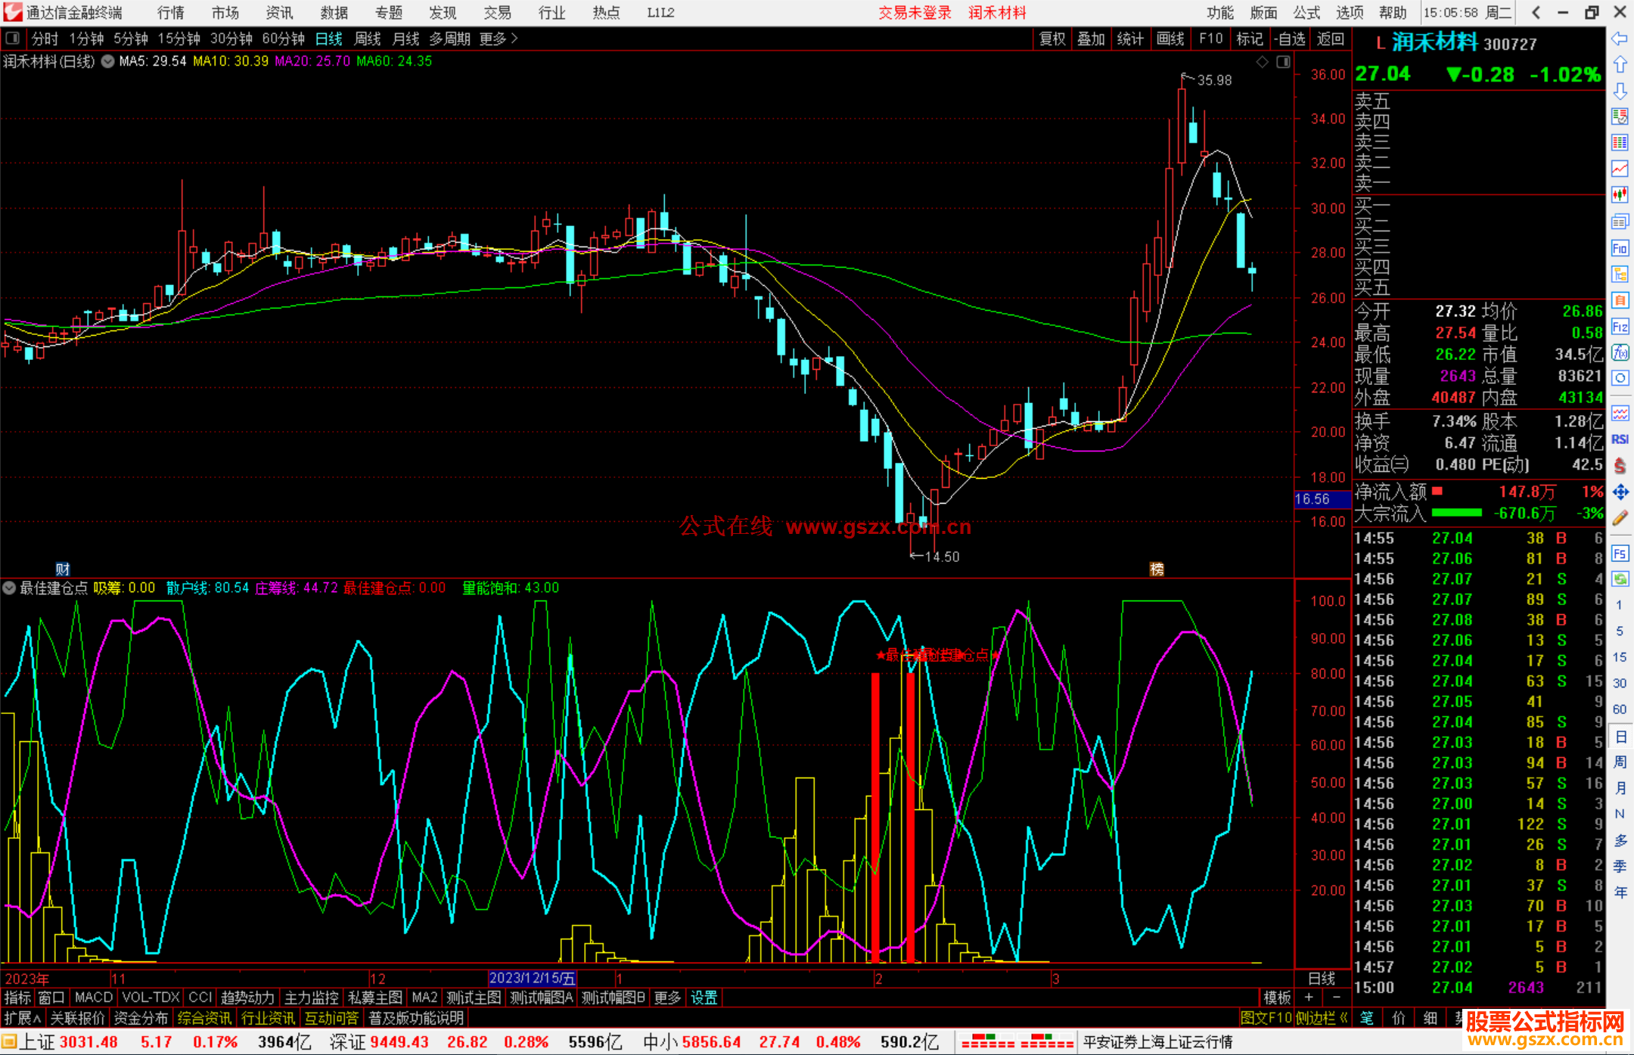This screenshot has height=1055, width=1634.
Task: Click the 设置 indicator settings link
Action: (704, 998)
